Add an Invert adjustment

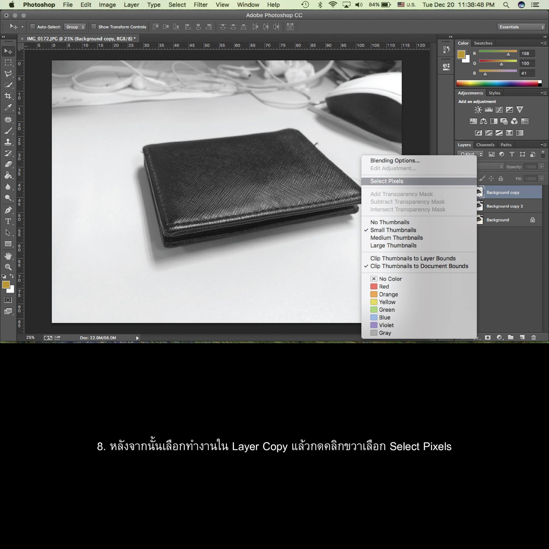point(478,133)
